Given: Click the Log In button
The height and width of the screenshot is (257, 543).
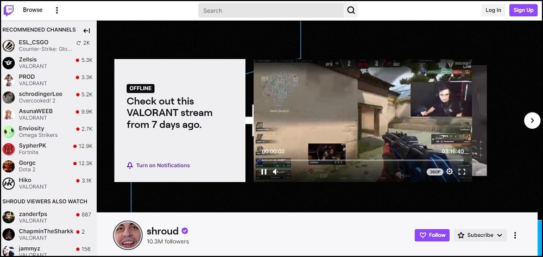Looking at the screenshot, I should point(493,10).
